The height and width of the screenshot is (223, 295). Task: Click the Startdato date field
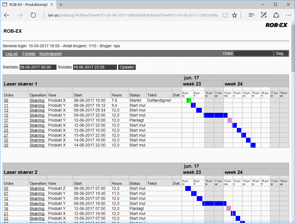tap(38, 67)
